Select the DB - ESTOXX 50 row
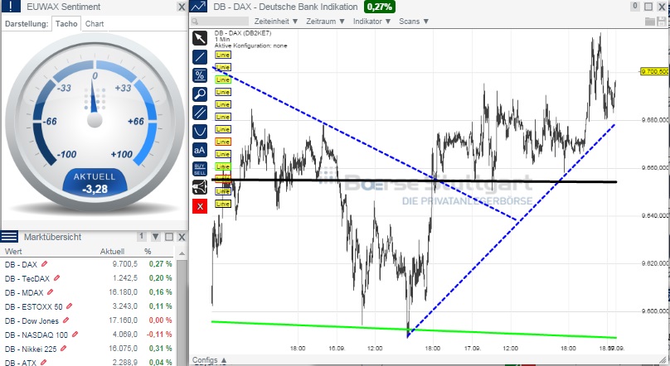 click(x=89, y=306)
